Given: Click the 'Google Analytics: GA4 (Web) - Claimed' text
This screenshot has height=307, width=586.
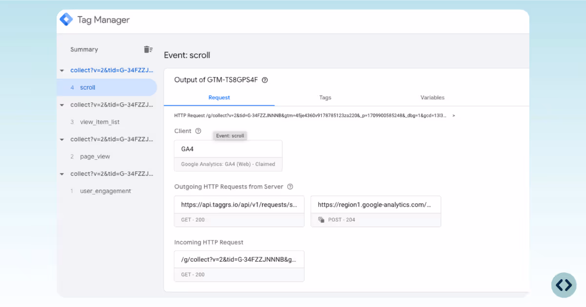Looking at the screenshot, I should pos(228,164).
